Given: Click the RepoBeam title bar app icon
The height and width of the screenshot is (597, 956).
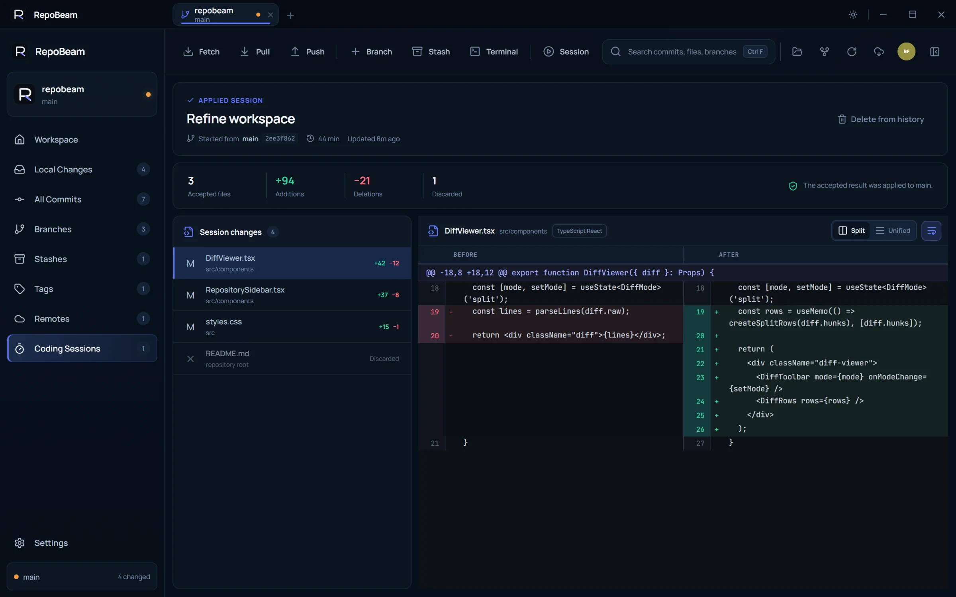Looking at the screenshot, I should pyautogui.click(x=19, y=15).
